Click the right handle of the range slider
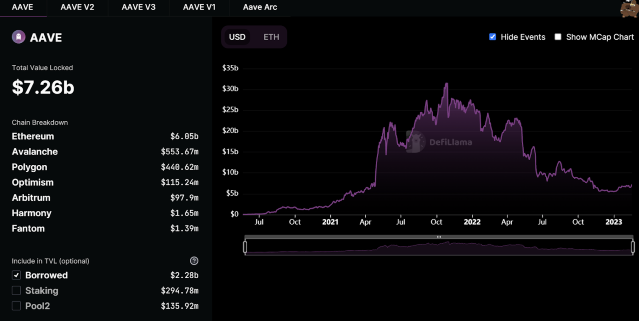639x321 pixels. pyautogui.click(x=633, y=247)
